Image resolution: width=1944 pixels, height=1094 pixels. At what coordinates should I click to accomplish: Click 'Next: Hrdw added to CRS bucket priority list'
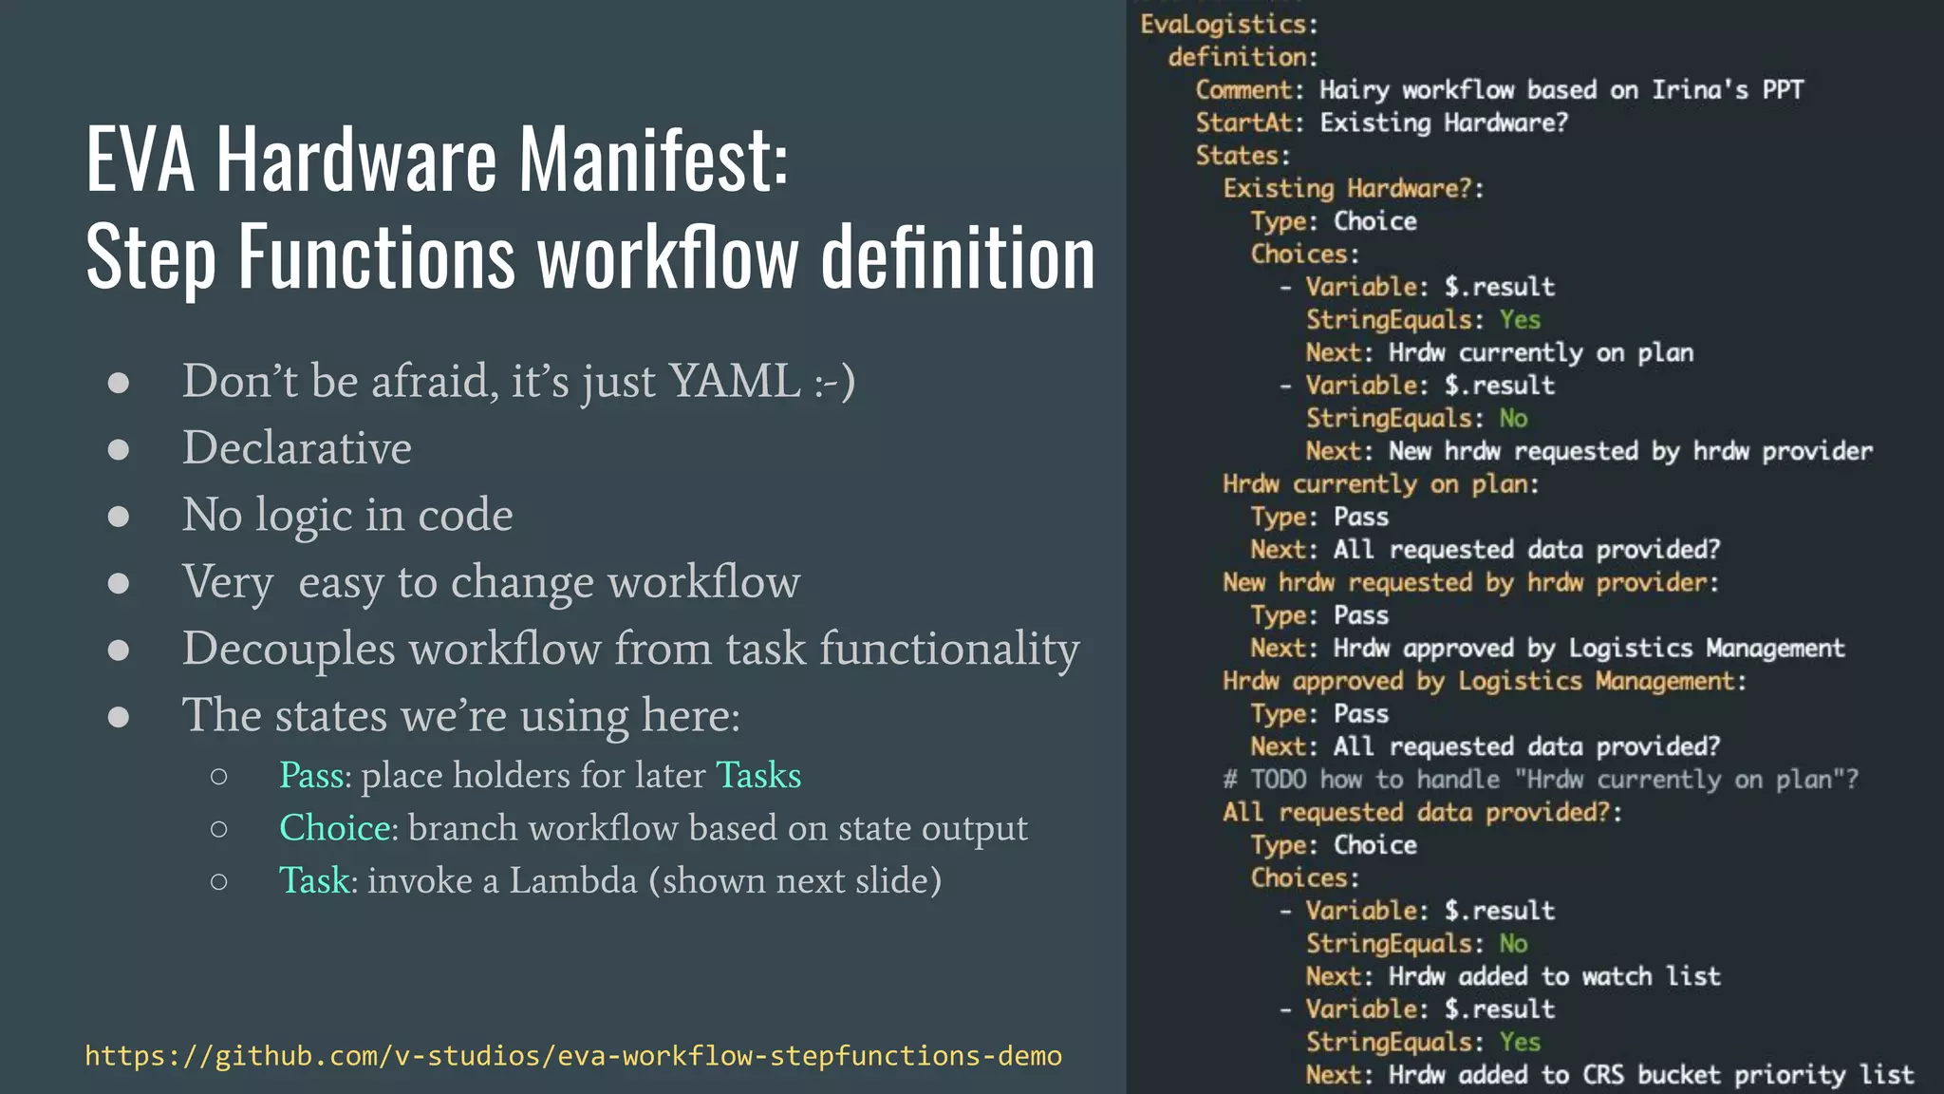(1610, 1075)
